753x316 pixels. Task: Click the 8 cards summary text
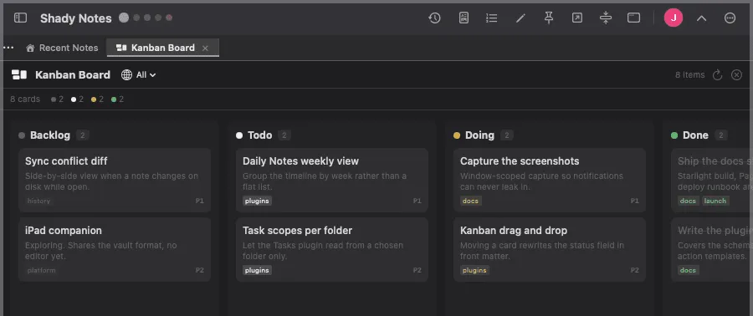click(25, 99)
